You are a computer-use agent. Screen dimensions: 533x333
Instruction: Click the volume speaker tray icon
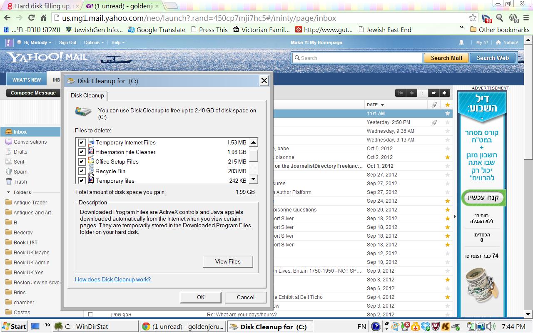click(x=491, y=326)
